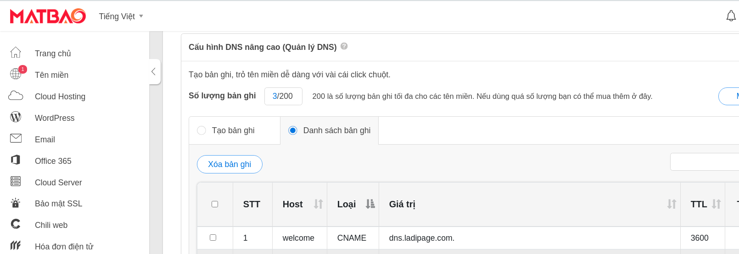Viewport: 739px width, 254px height.
Task: Collapse the sidebar with the chevron arrow
Action: point(154,71)
